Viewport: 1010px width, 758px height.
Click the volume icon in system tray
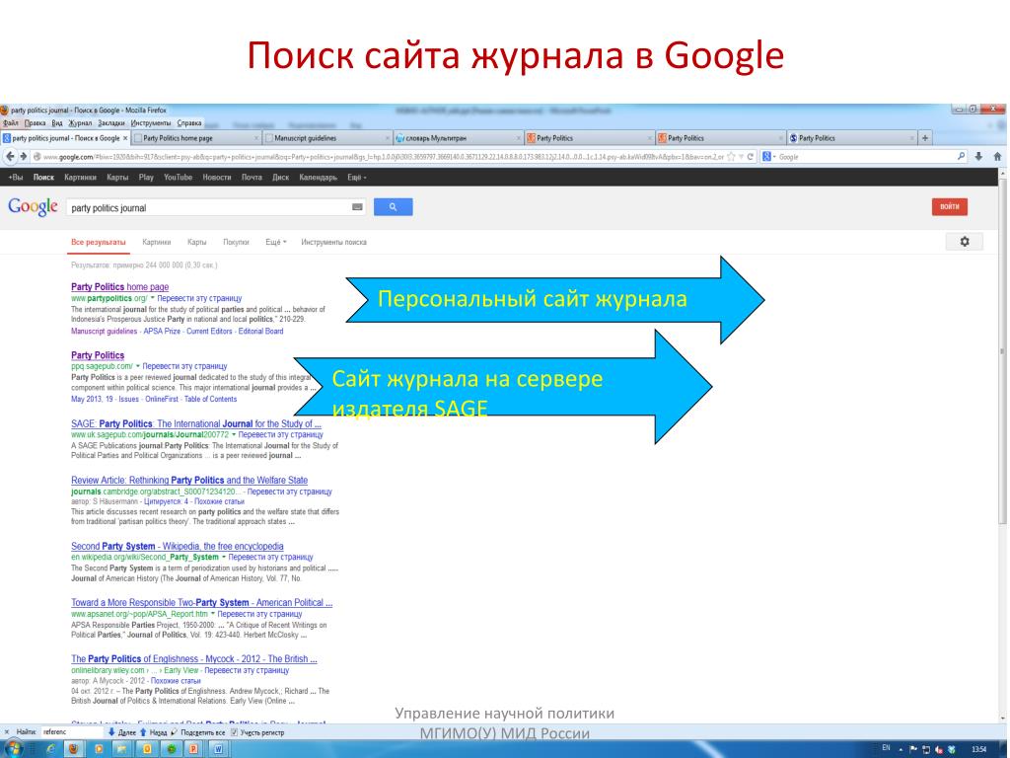pos(939,750)
